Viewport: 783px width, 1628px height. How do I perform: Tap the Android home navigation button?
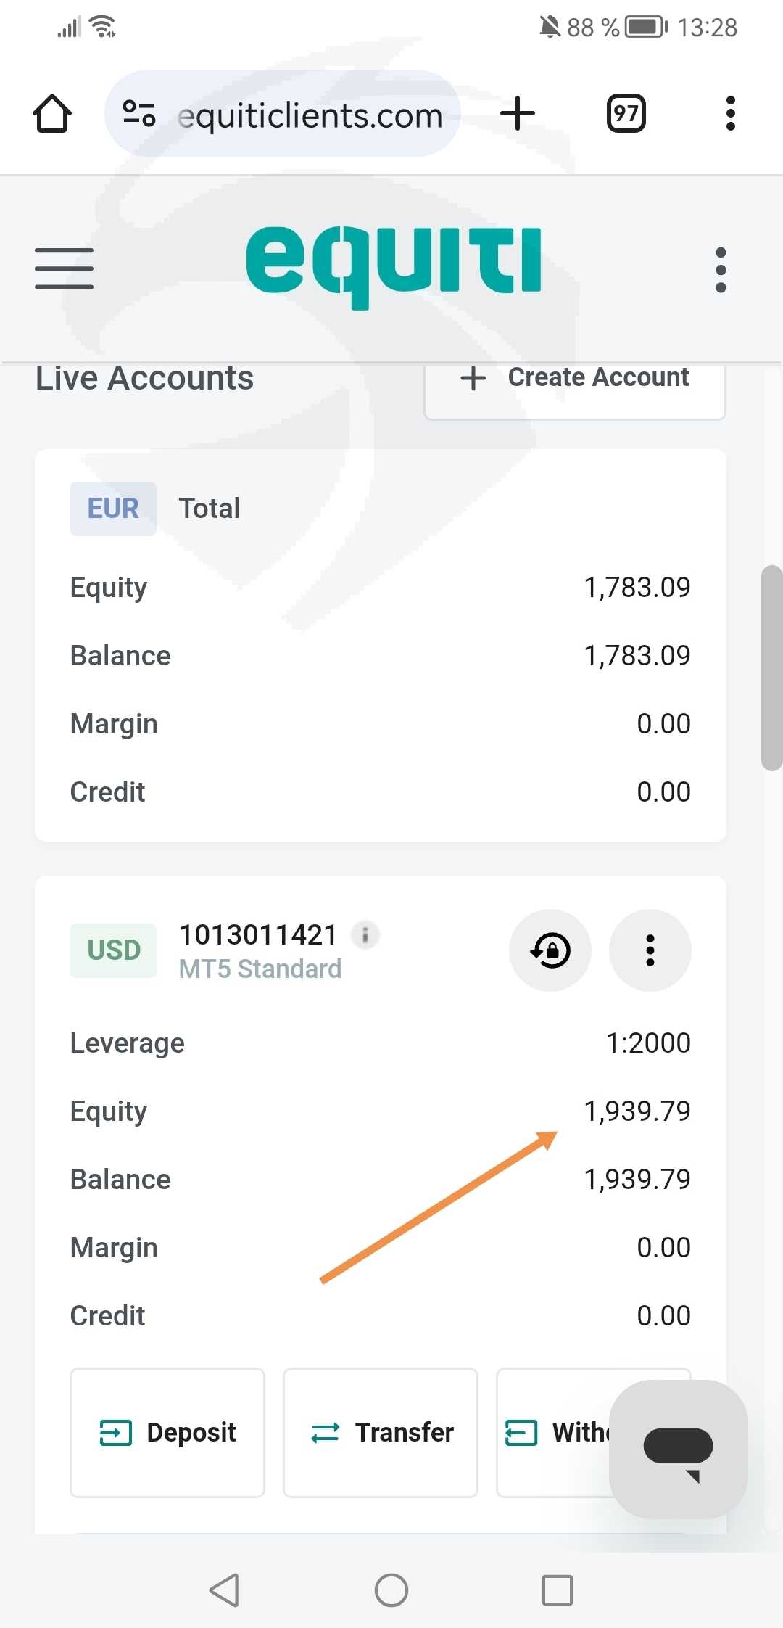pyautogui.click(x=391, y=1590)
